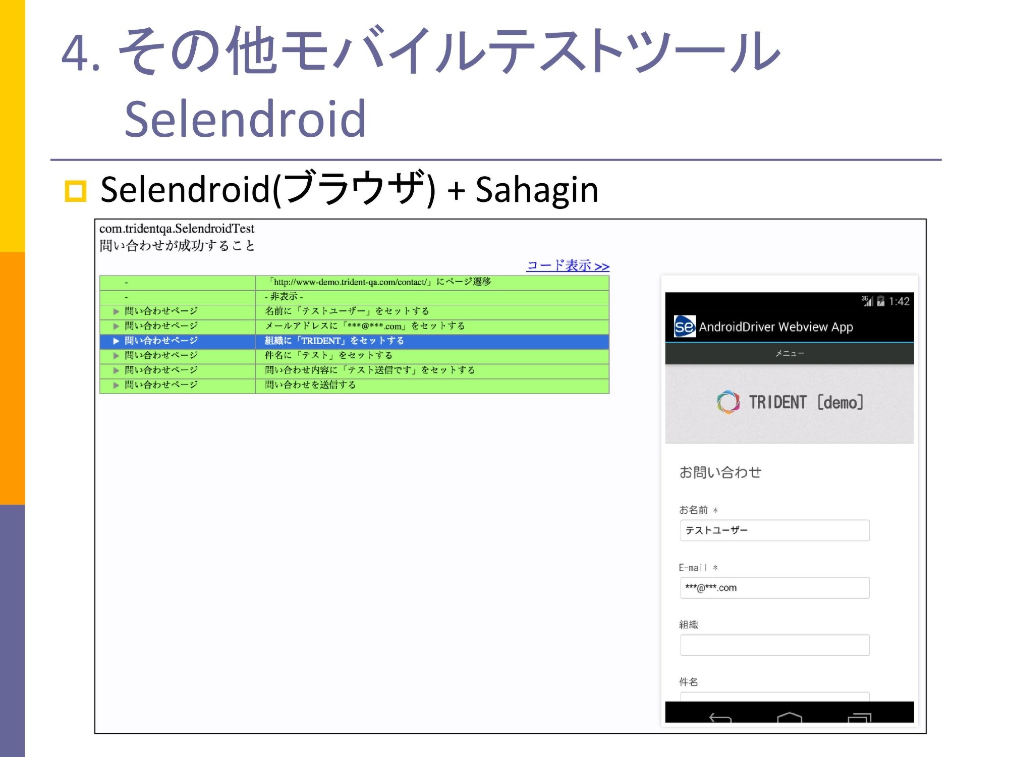Open the メニュー bar in webview
Screen dimensions: 1009x757
[790, 353]
